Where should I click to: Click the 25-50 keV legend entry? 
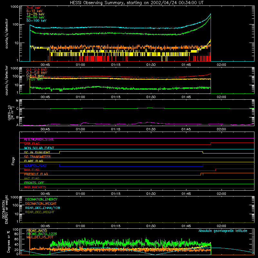[x=35, y=17]
